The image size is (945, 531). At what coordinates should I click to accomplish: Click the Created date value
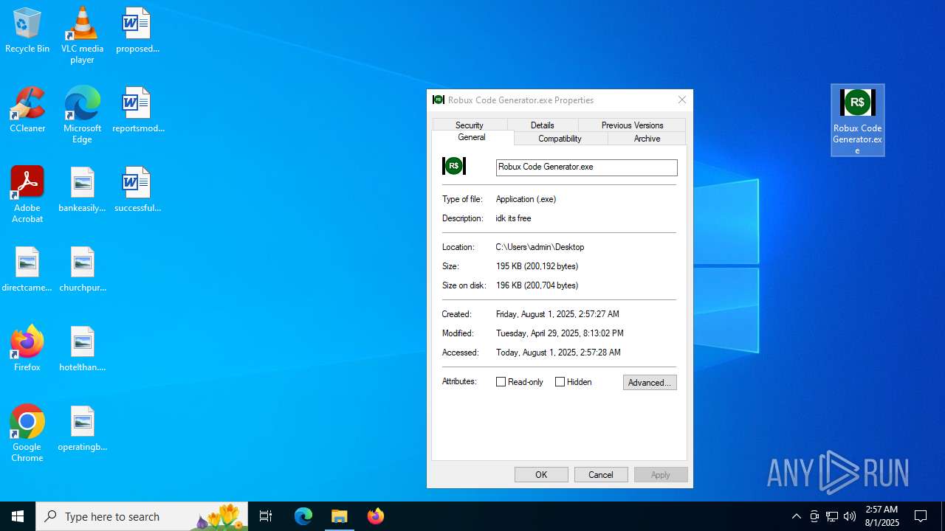pyautogui.click(x=557, y=314)
